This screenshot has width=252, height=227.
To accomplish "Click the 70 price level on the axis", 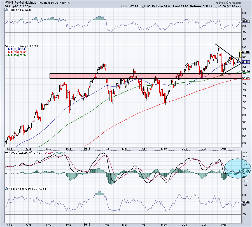I will pos(244,108).
